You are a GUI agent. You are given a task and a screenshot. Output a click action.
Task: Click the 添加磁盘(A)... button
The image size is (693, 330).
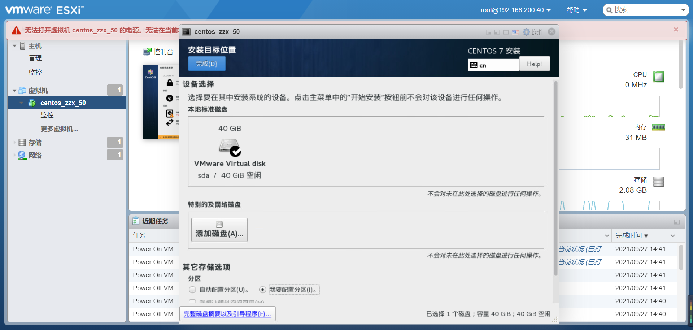pyautogui.click(x=219, y=230)
